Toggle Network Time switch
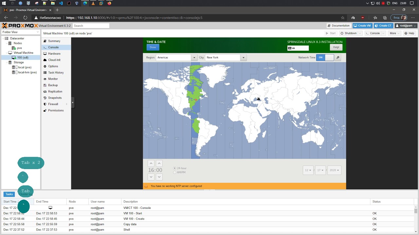The image size is (419, 235). [x=325, y=57]
